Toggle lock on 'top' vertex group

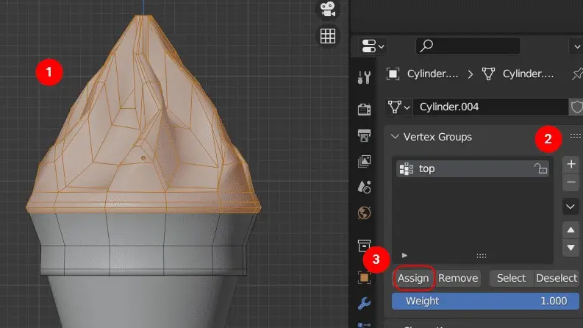click(540, 169)
